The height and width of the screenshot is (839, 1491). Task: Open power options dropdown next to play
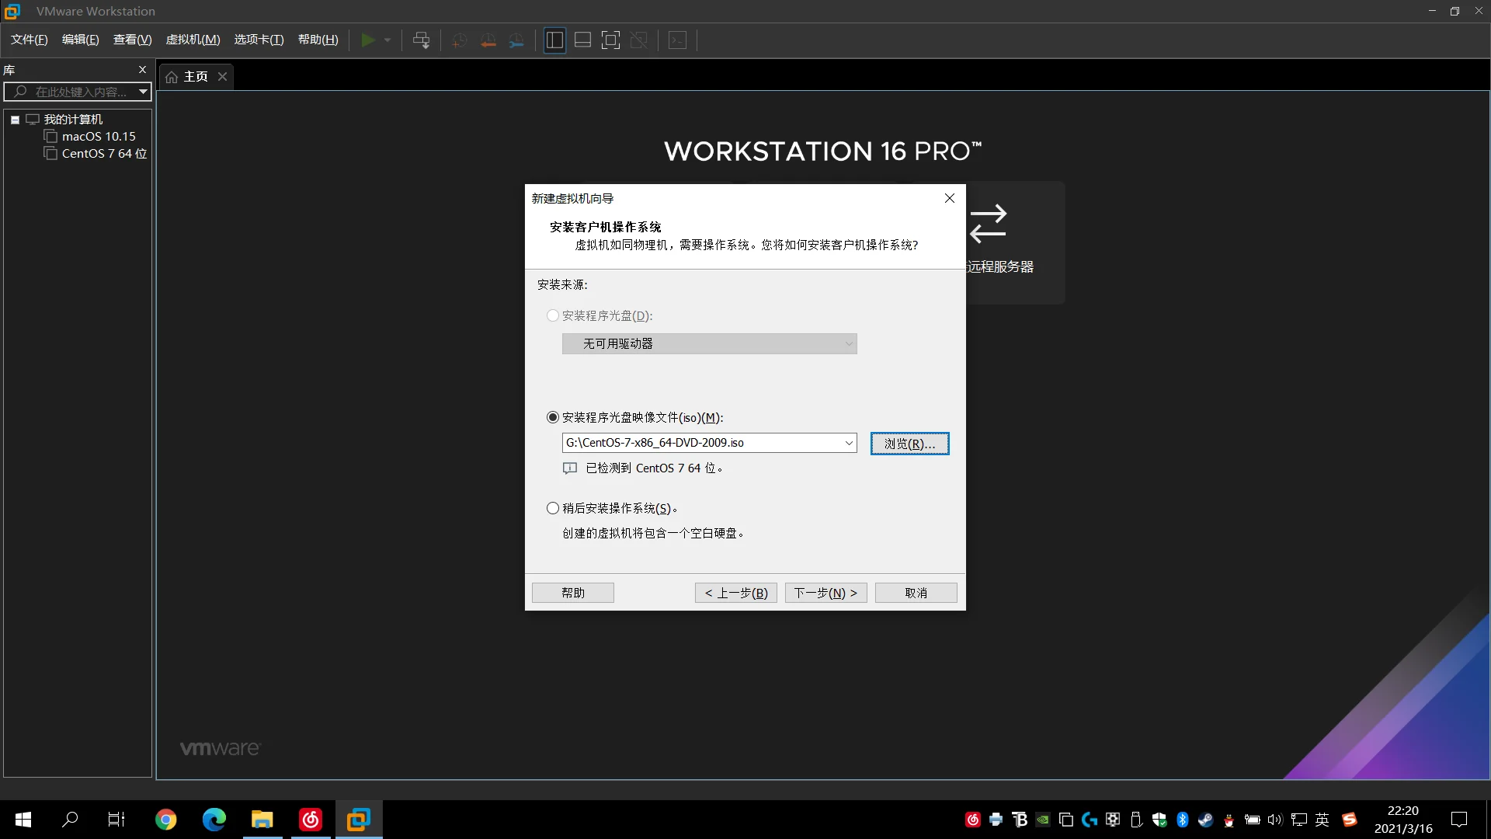388,40
